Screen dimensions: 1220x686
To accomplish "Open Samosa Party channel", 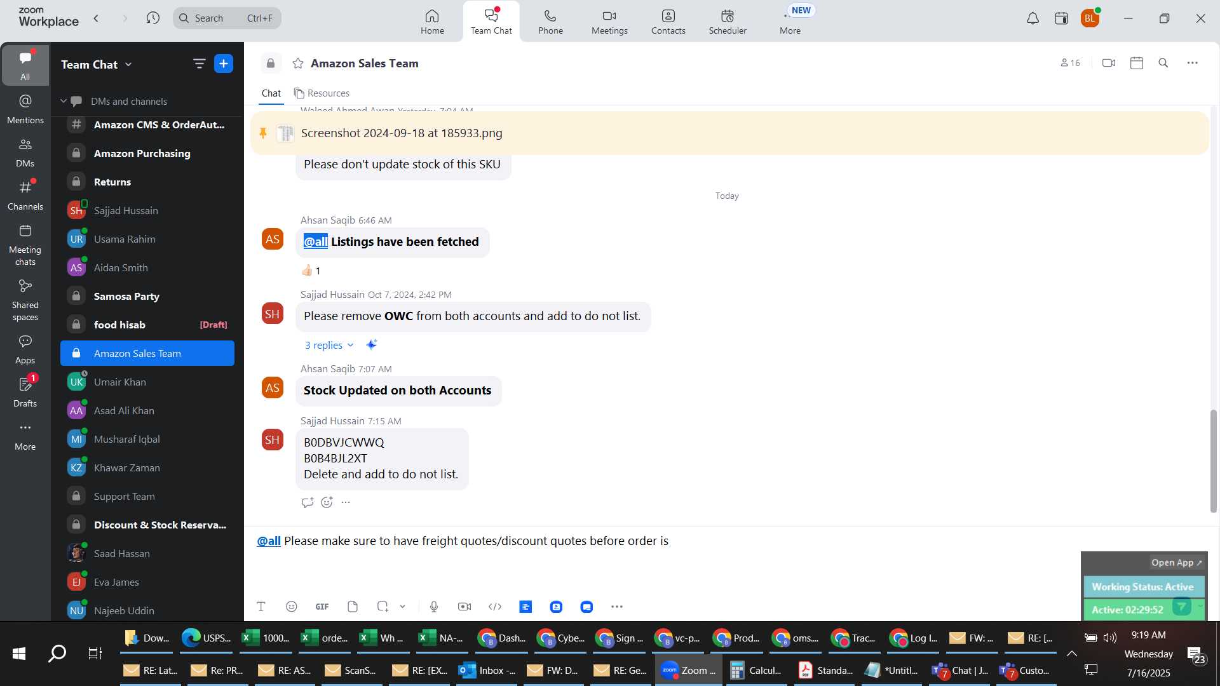I will point(147,296).
